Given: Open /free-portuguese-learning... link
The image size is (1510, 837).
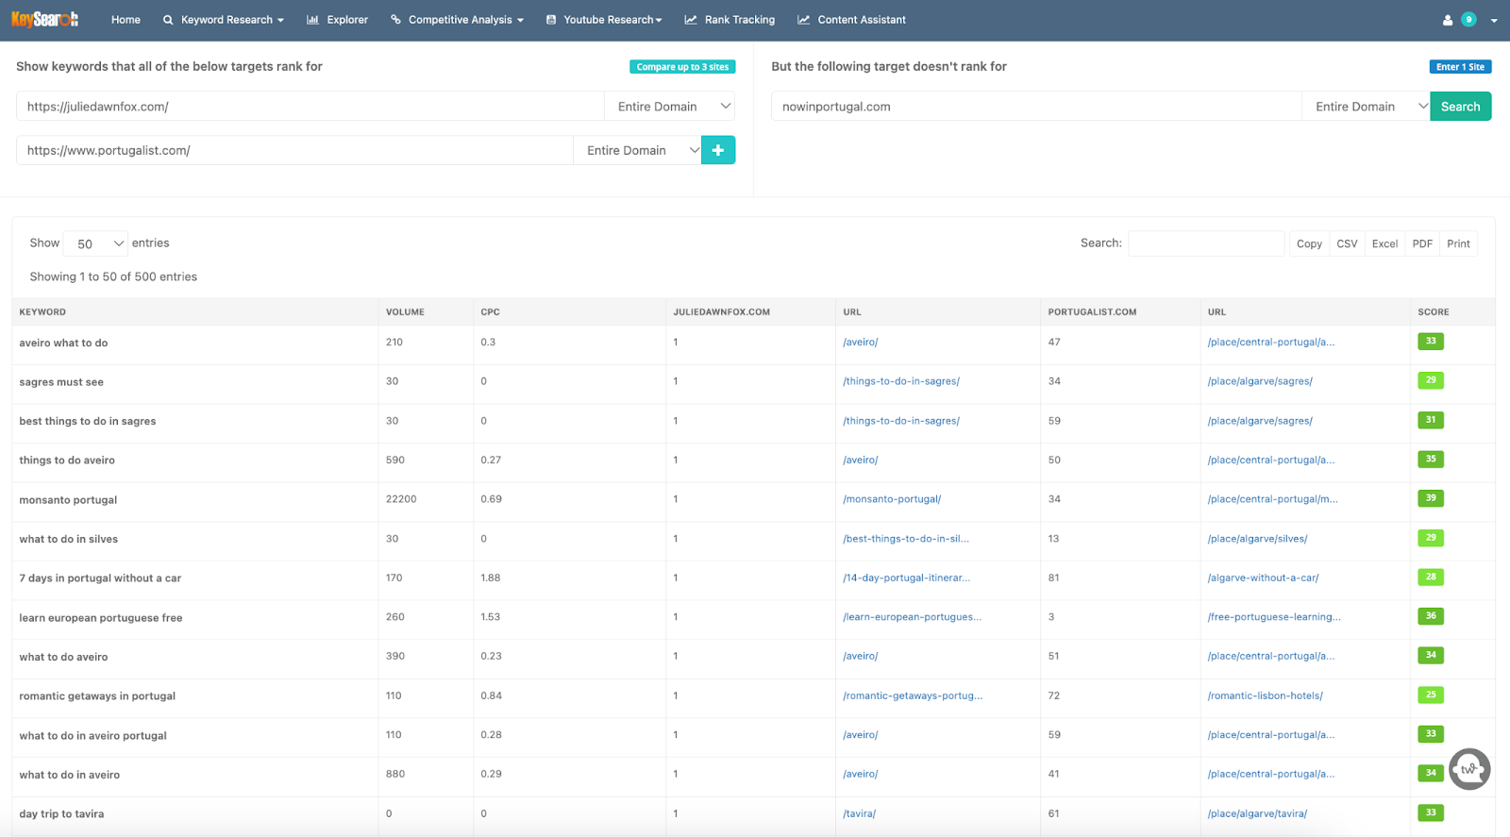Looking at the screenshot, I should coord(1274,617).
